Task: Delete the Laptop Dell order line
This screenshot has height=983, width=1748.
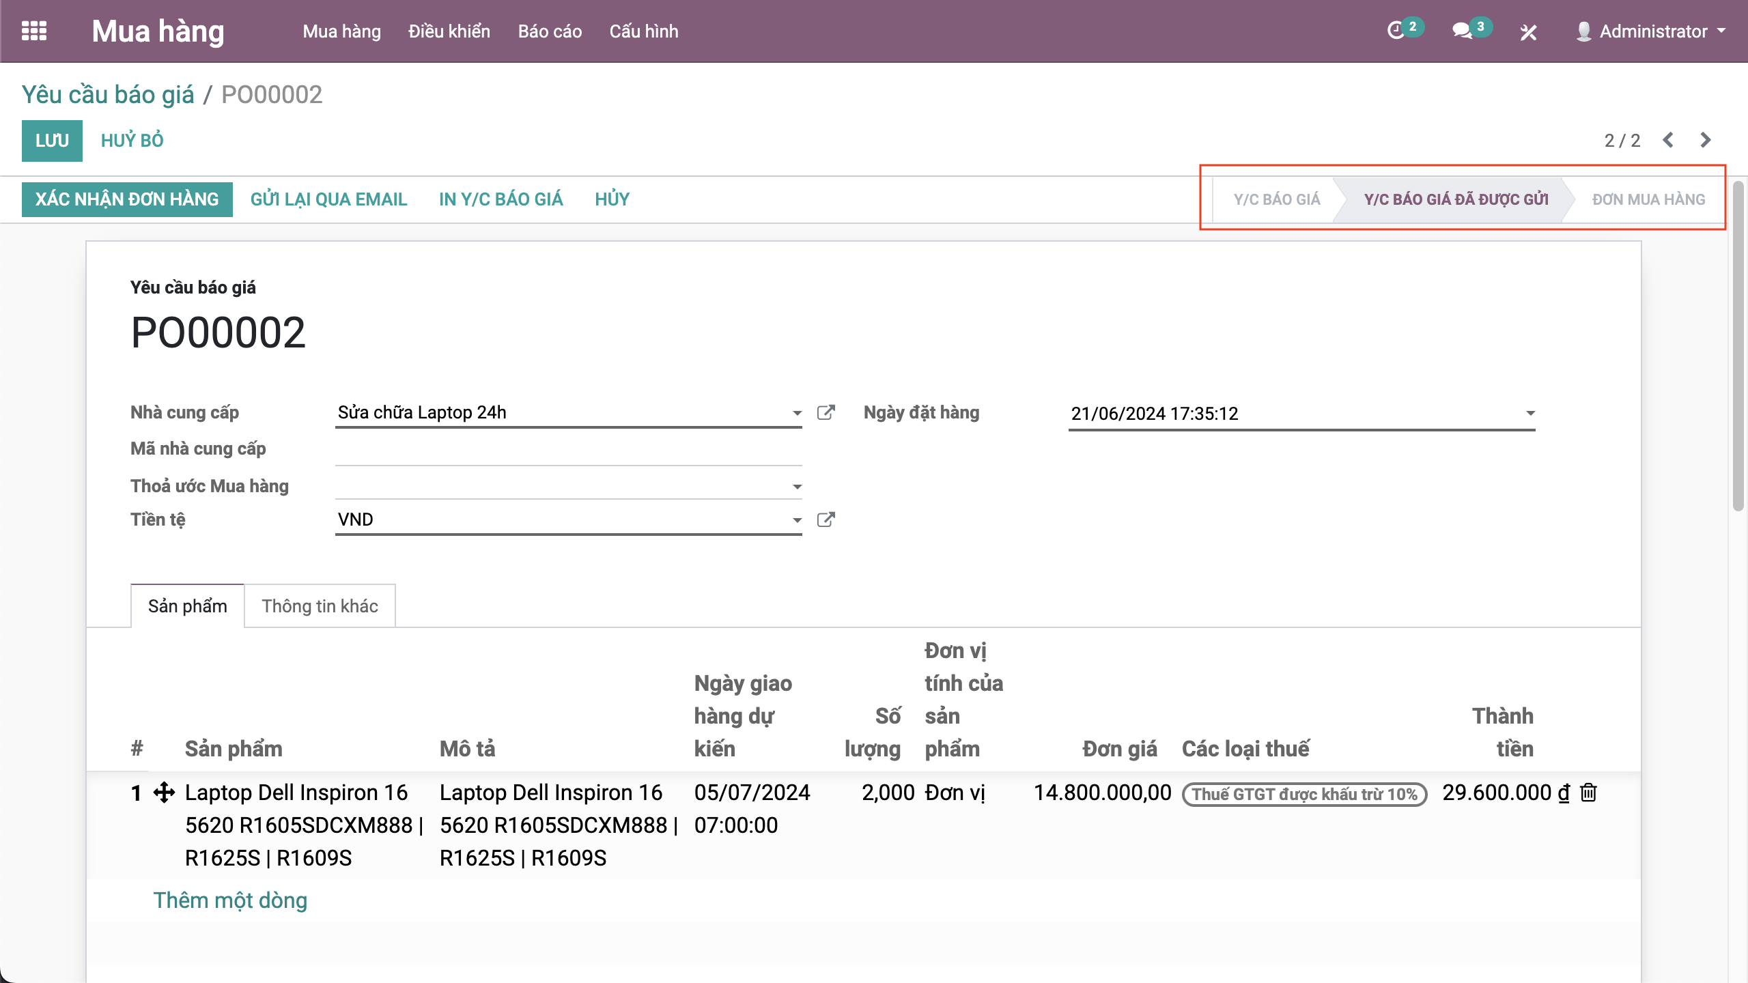Action: 1589,793
